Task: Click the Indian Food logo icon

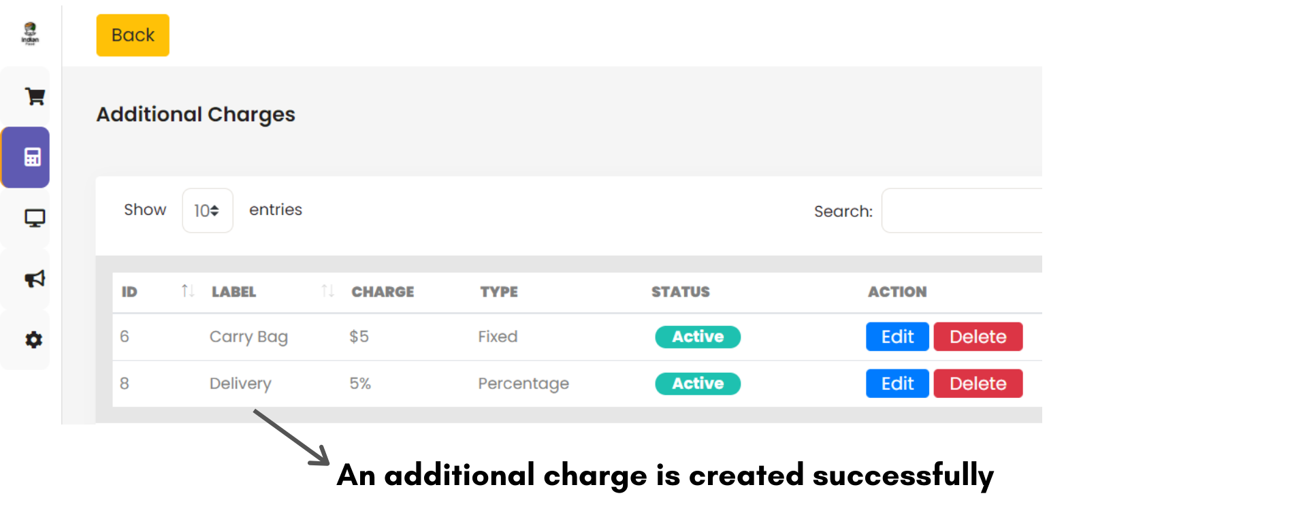Action: [x=30, y=33]
